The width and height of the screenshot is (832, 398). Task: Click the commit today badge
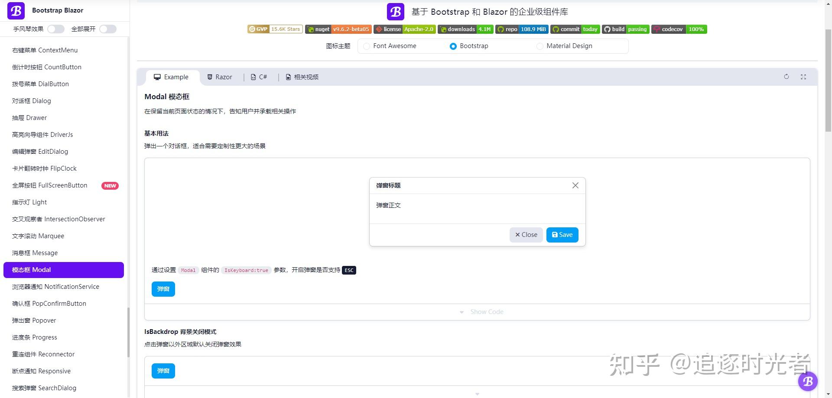(x=575, y=29)
